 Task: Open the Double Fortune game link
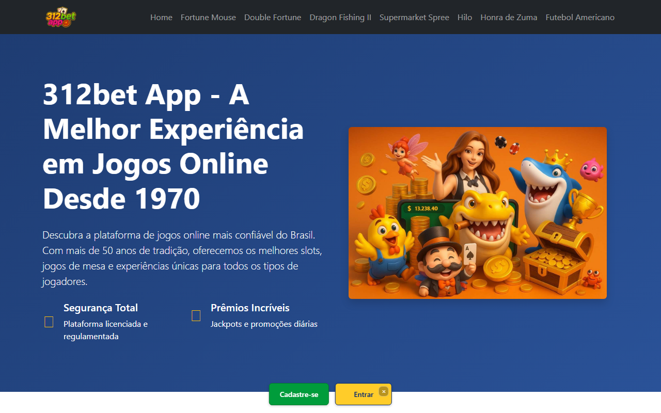[273, 17]
